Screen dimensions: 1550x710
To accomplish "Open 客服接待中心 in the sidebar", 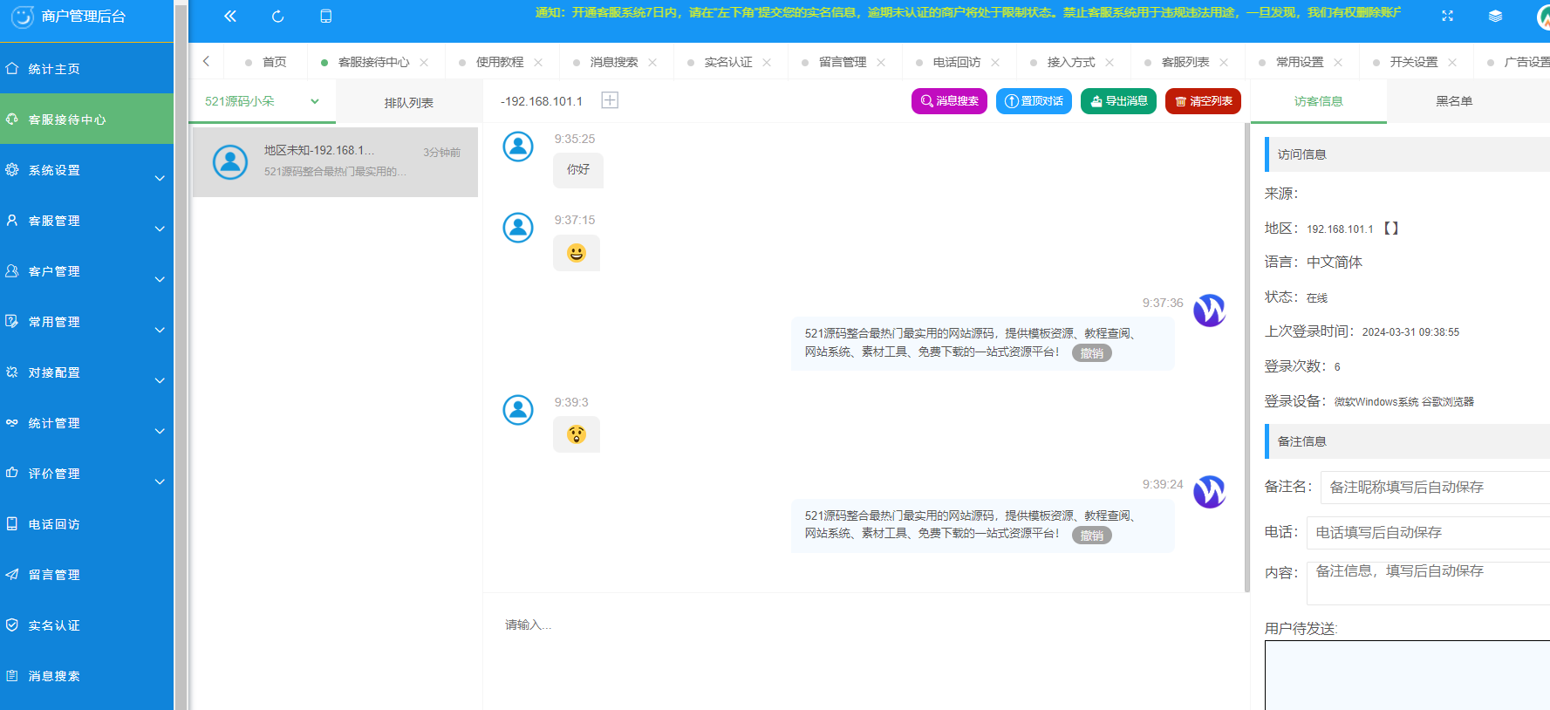I will [x=87, y=119].
